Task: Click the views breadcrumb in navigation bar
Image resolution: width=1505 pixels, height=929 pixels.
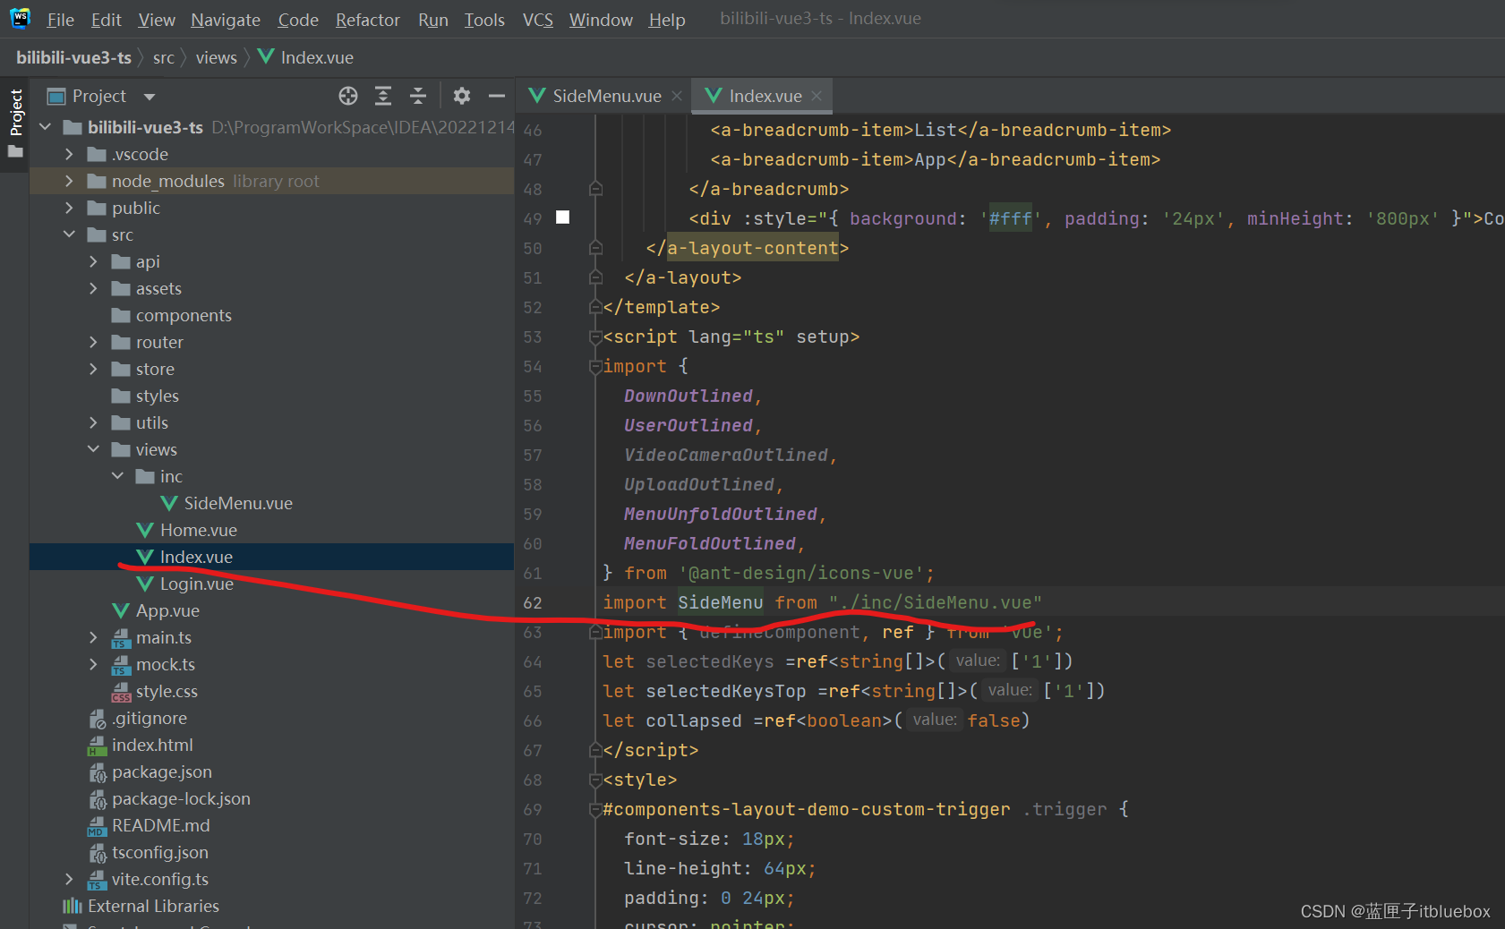Action: coord(216,57)
